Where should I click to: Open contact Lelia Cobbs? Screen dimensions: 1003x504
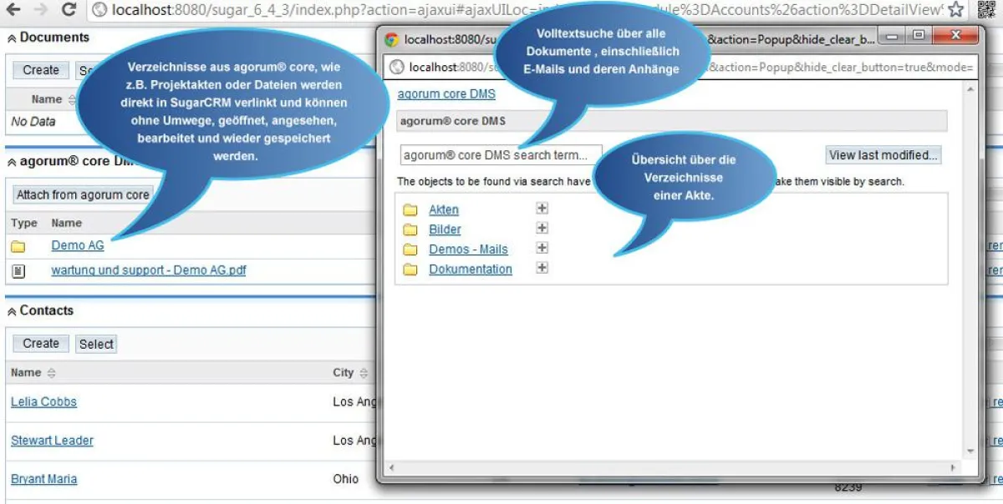point(43,402)
